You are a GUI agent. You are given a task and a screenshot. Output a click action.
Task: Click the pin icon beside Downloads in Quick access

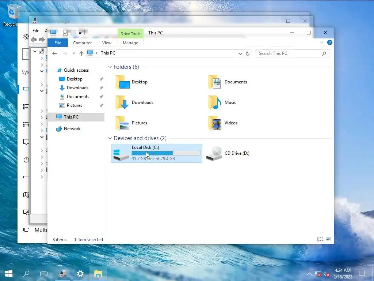tap(102, 88)
